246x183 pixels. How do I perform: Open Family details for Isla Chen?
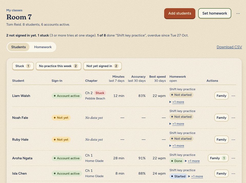click(221, 174)
